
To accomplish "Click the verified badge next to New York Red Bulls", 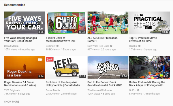I will (111, 46).
